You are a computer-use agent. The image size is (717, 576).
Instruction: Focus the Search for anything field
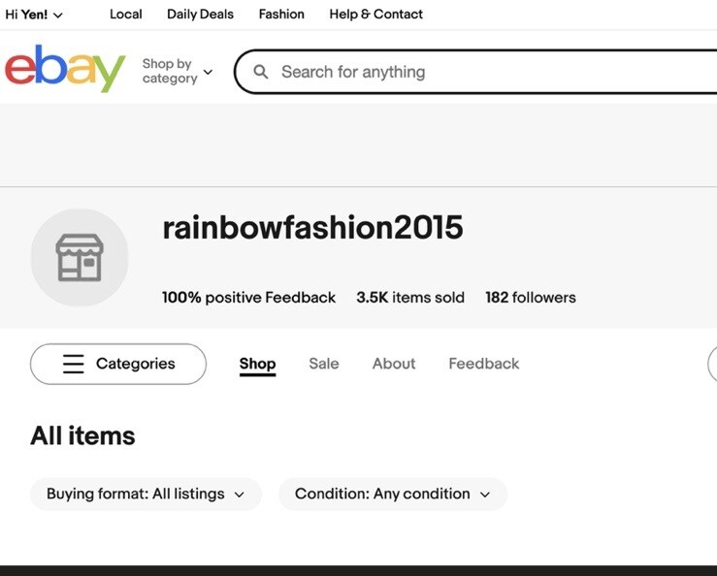(475, 72)
